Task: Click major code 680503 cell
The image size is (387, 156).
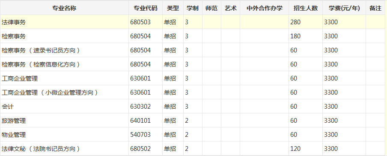Action: click(x=146, y=22)
